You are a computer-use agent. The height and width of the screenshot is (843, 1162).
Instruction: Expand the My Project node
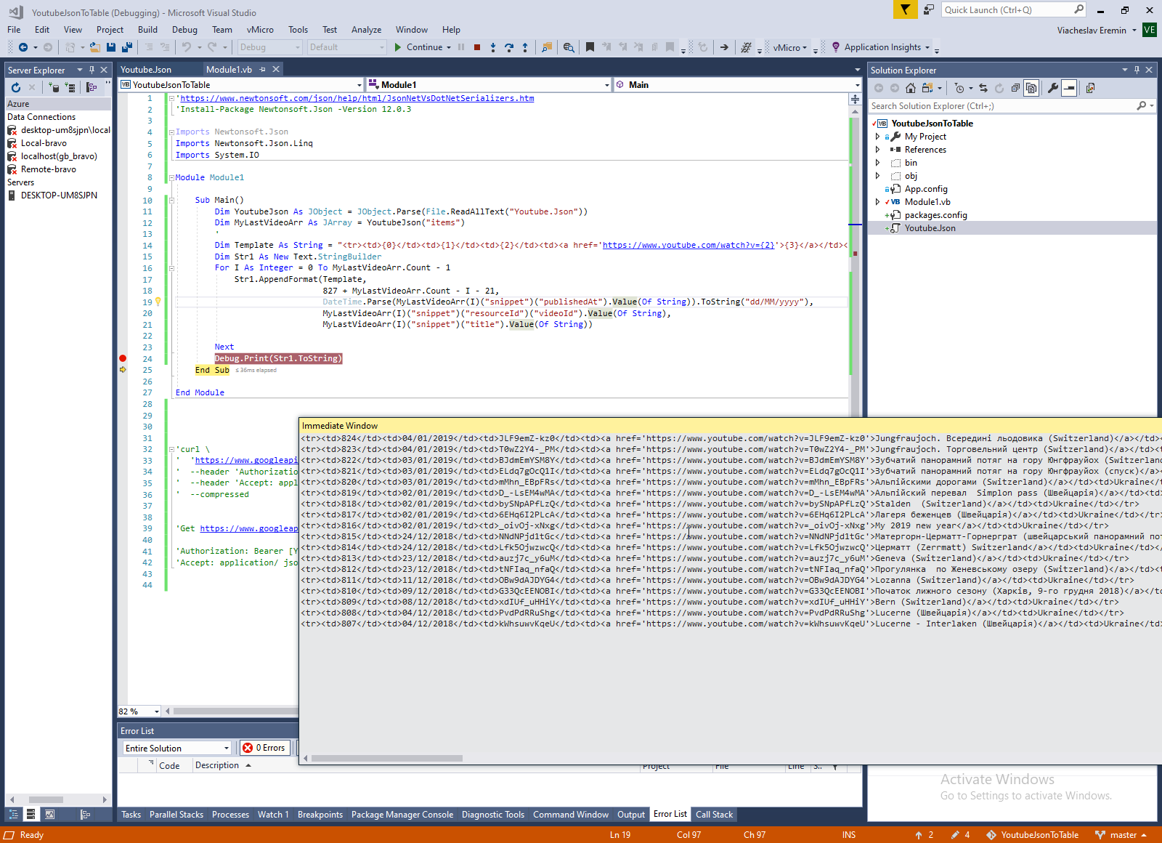point(877,137)
